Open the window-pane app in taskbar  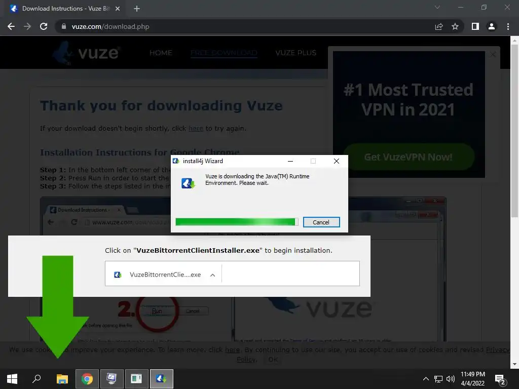point(136,379)
